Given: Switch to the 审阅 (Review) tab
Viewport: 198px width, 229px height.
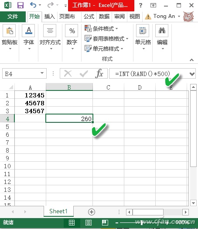Looking at the screenshot, I should click(x=119, y=17).
